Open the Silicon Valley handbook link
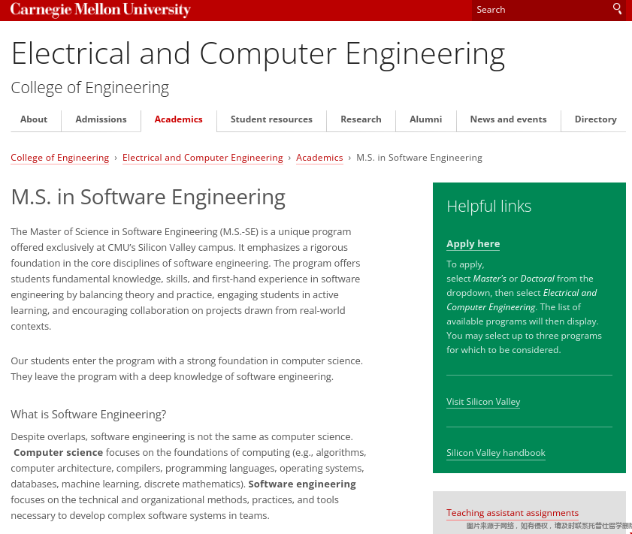632x534 pixels. (x=496, y=453)
